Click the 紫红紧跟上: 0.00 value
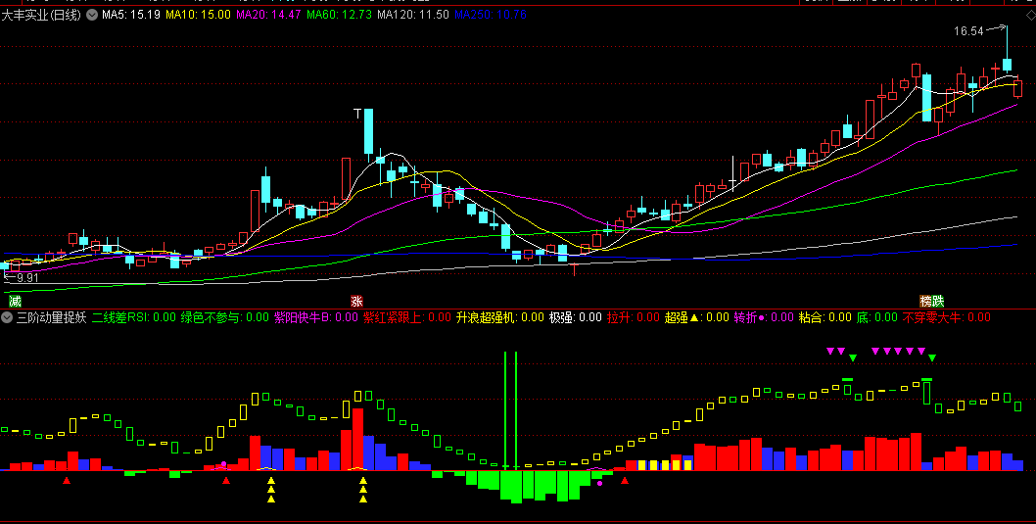Image resolution: width=1036 pixels, height=524 pixels. pyautogui.click(x=407, y=318)
